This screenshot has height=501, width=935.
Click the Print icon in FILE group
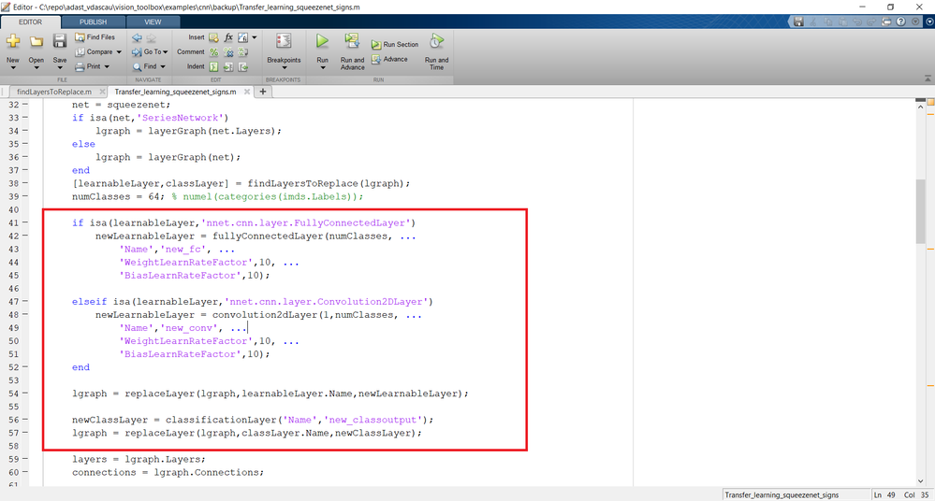click(80, 66)
